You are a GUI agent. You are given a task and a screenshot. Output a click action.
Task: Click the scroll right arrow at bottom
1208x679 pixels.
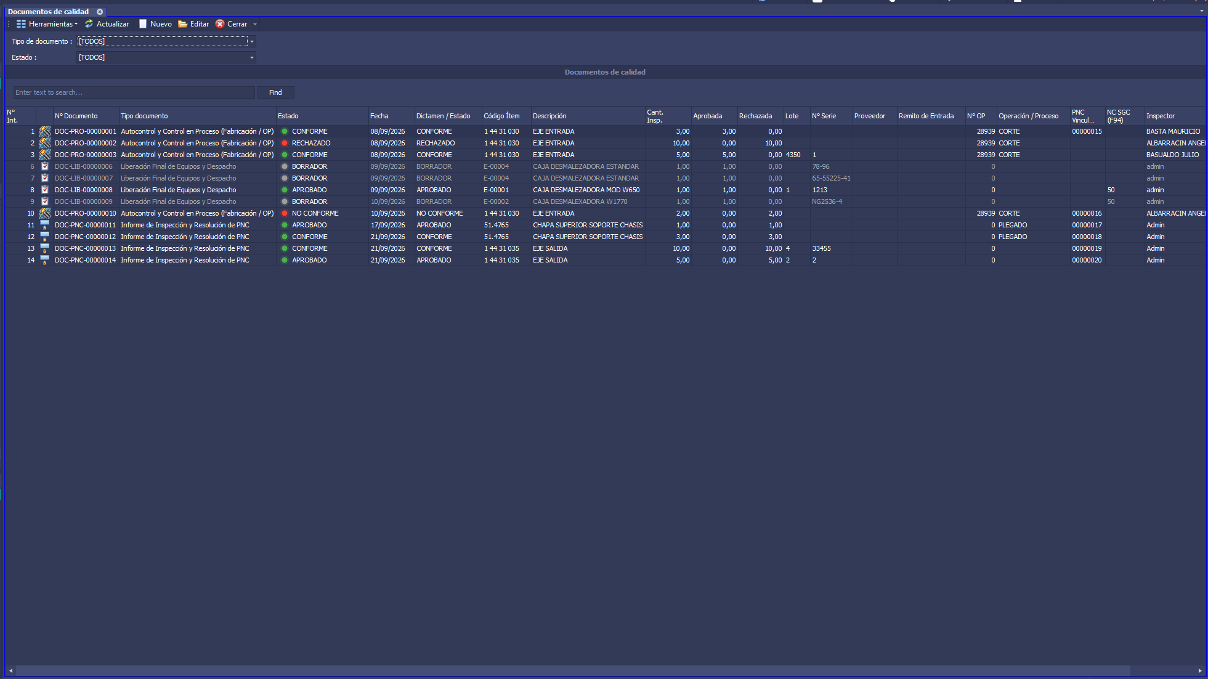(x=1199, y=670)
